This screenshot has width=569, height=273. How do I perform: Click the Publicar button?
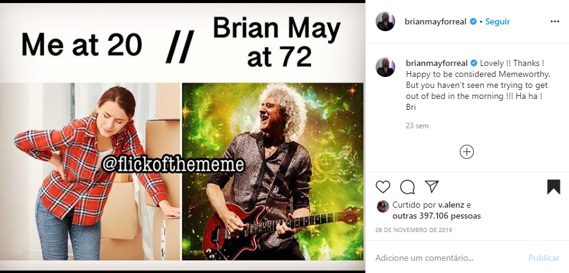coord(543,258)
